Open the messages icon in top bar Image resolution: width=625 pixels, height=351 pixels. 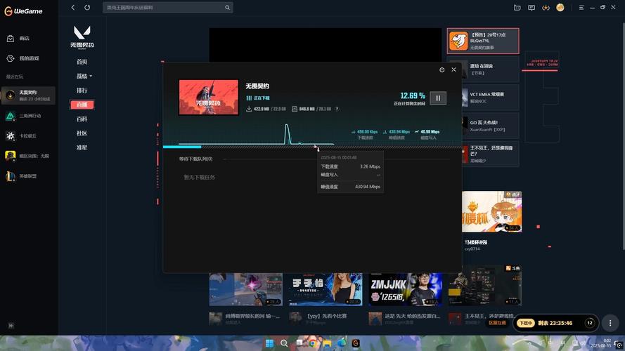(531, 8)
